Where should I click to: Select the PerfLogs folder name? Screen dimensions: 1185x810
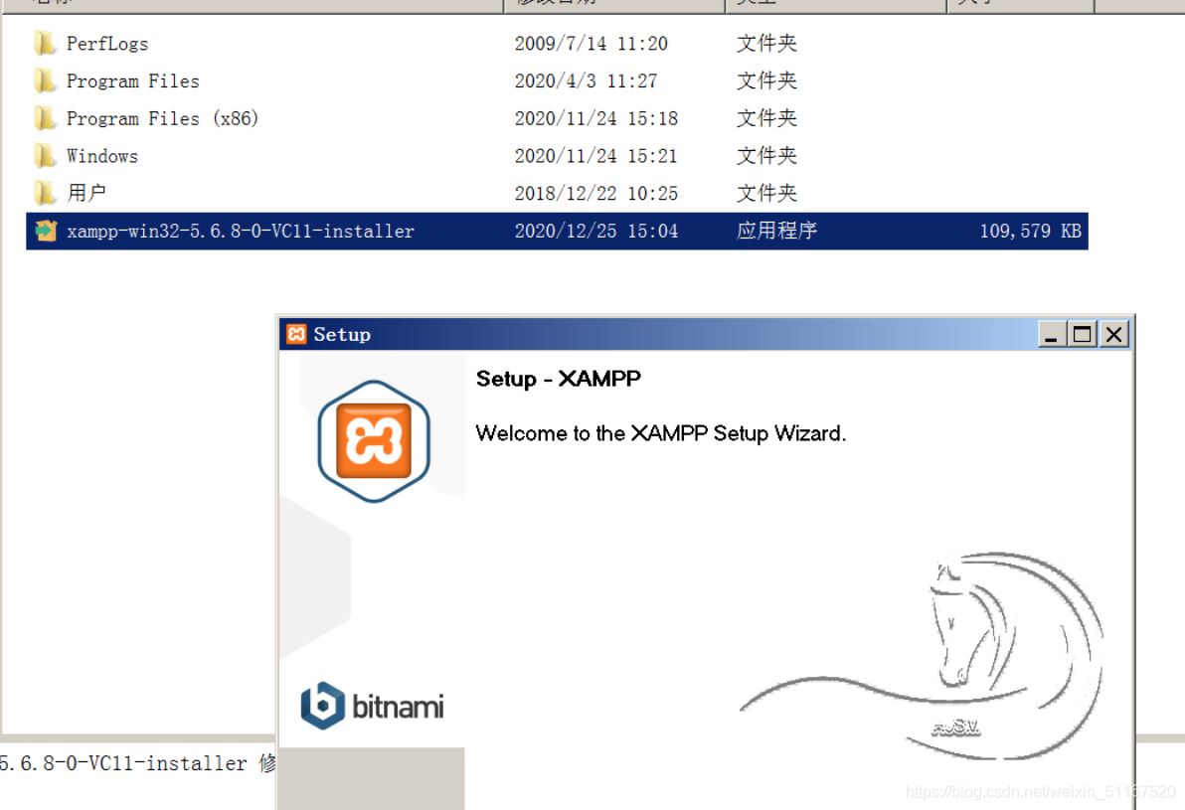pos(107,44)
